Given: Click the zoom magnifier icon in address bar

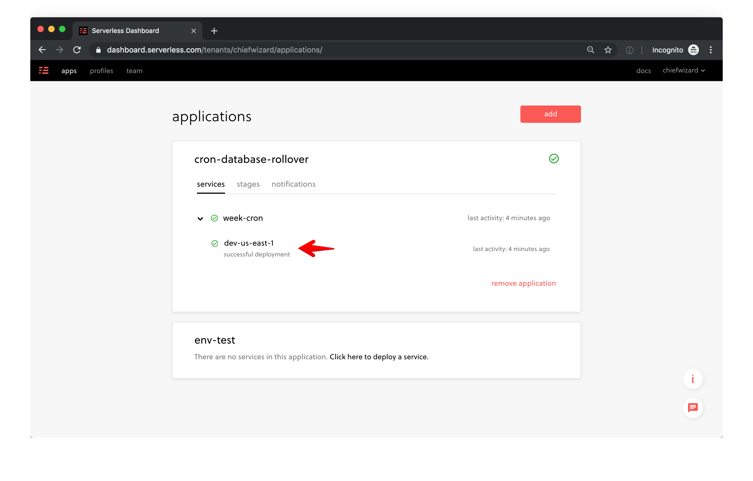Looking at the screenshot, I should pyautogui.click(x=590, y=50).
